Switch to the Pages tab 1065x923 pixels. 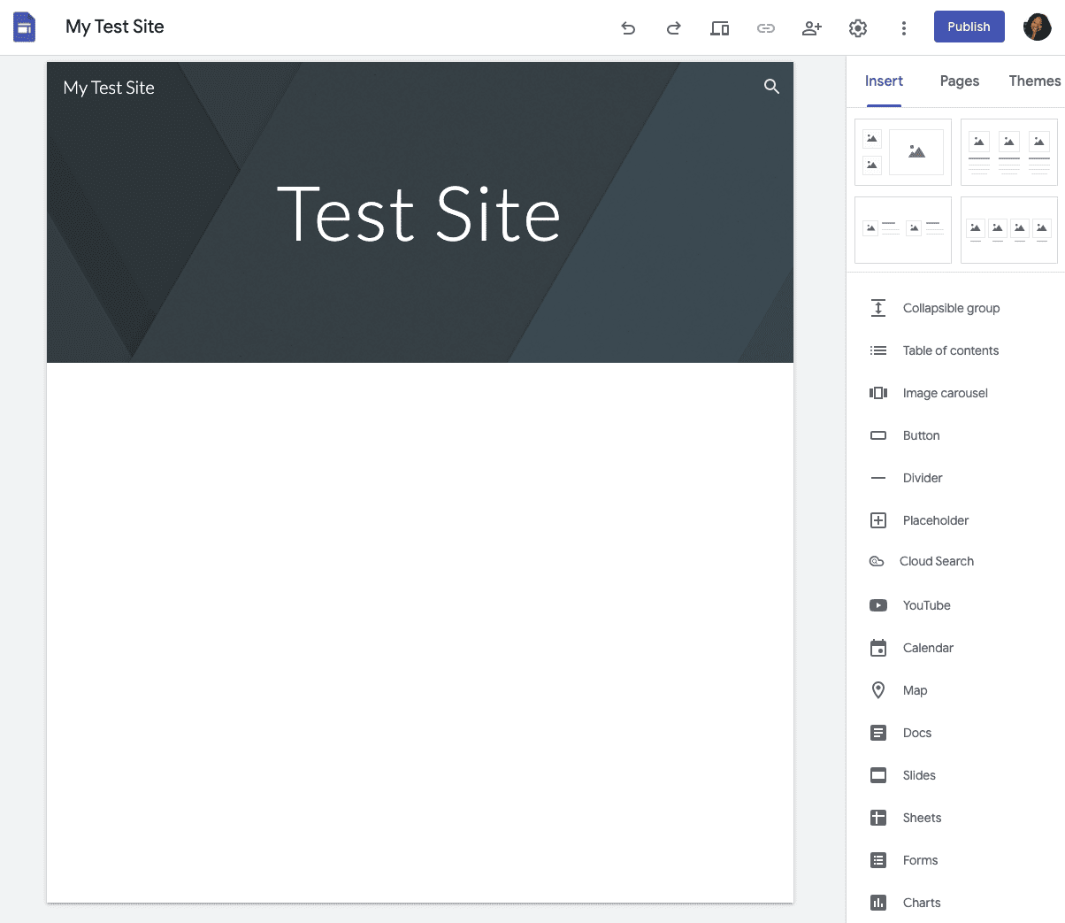[x=960, y=81]
